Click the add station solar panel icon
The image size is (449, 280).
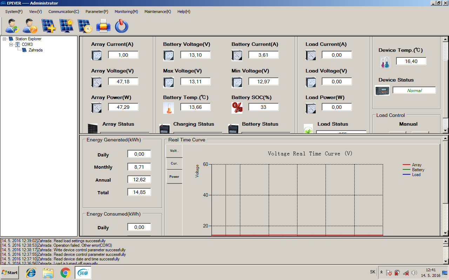click(x=48, y=26)
